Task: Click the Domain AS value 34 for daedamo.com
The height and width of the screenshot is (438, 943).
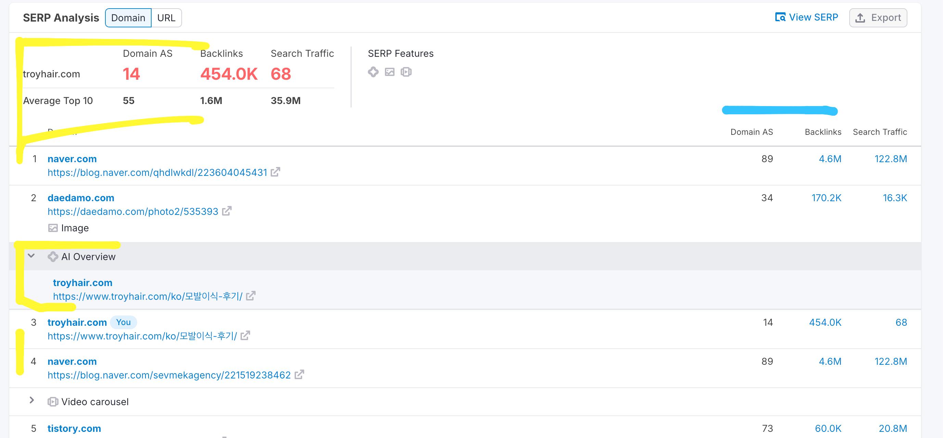Action: point(767,198)
